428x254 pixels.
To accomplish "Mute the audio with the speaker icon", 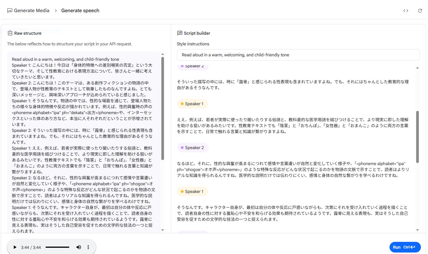I will tap(79, 247).
